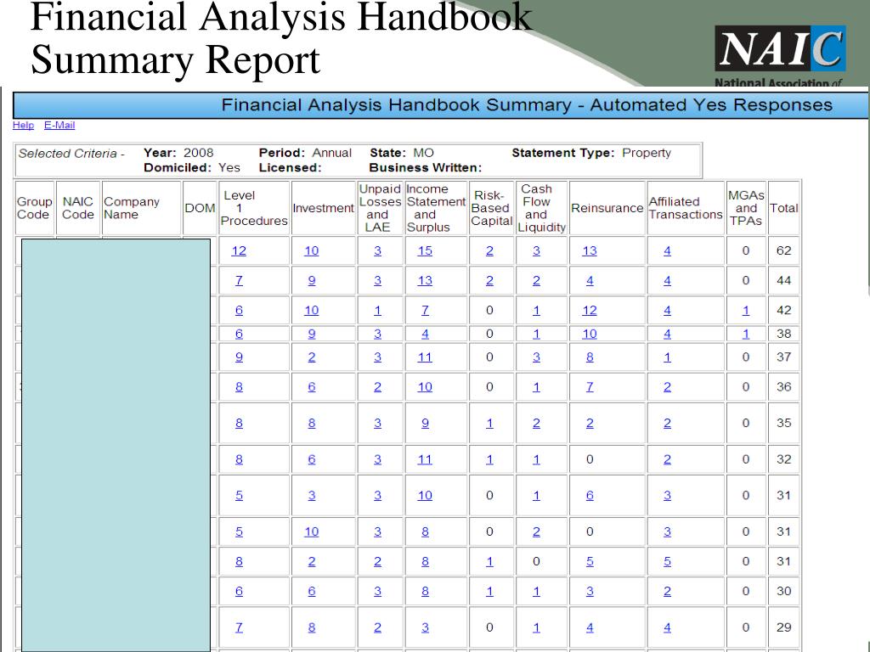Open the Help link

pos(23,126)
